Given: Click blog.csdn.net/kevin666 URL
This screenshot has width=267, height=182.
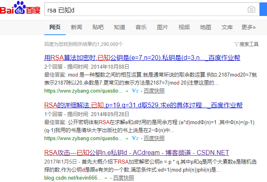Looking at the screenshot, I should click(73, 178).
